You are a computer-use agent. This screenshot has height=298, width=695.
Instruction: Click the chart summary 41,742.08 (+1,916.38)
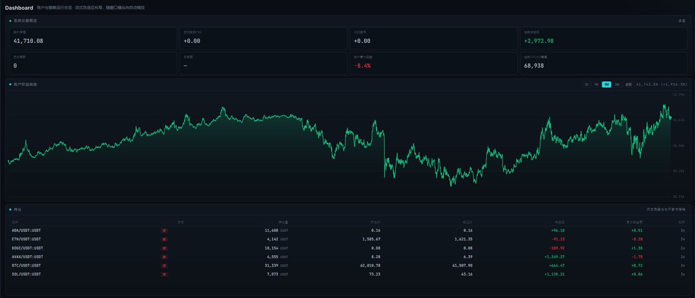point(661,84)
